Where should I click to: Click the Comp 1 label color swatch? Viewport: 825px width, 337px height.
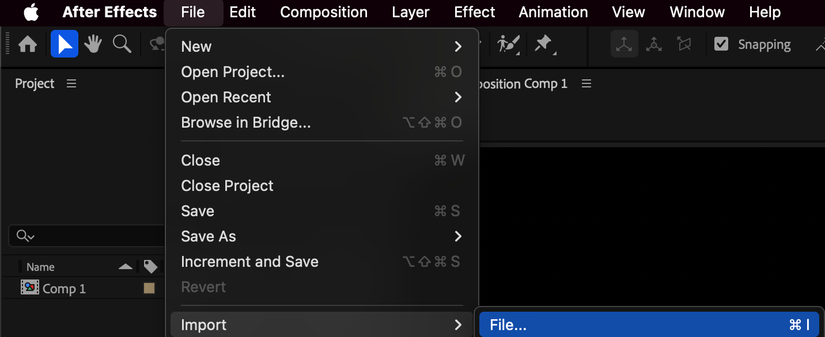coord(149,289)
